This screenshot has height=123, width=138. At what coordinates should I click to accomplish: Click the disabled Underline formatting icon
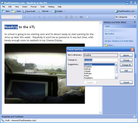coord(34,17)
